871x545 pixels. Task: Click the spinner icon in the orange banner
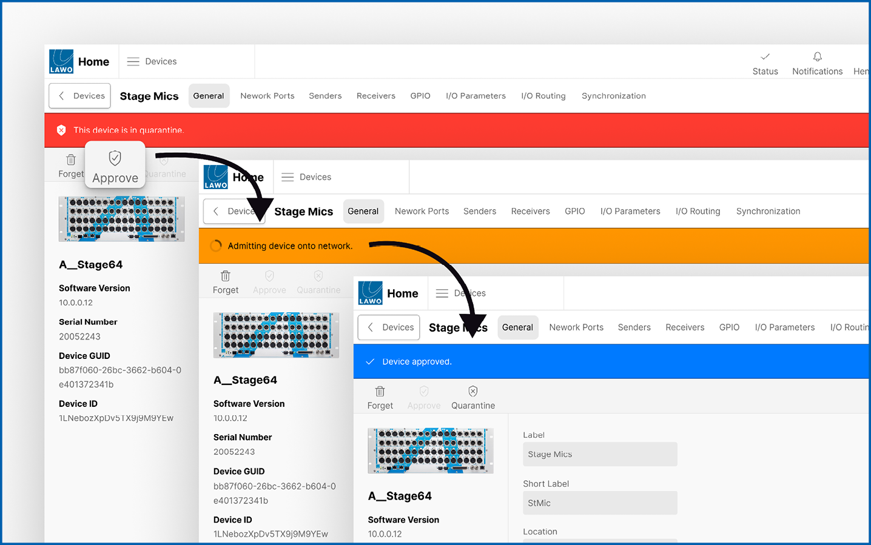(x=216, y=246)
